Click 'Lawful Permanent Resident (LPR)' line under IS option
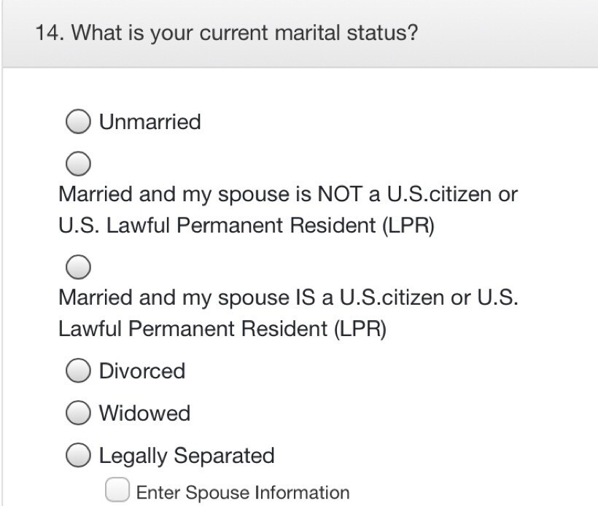Viewport: 598px width, 506px height. [x=222, y=329]
